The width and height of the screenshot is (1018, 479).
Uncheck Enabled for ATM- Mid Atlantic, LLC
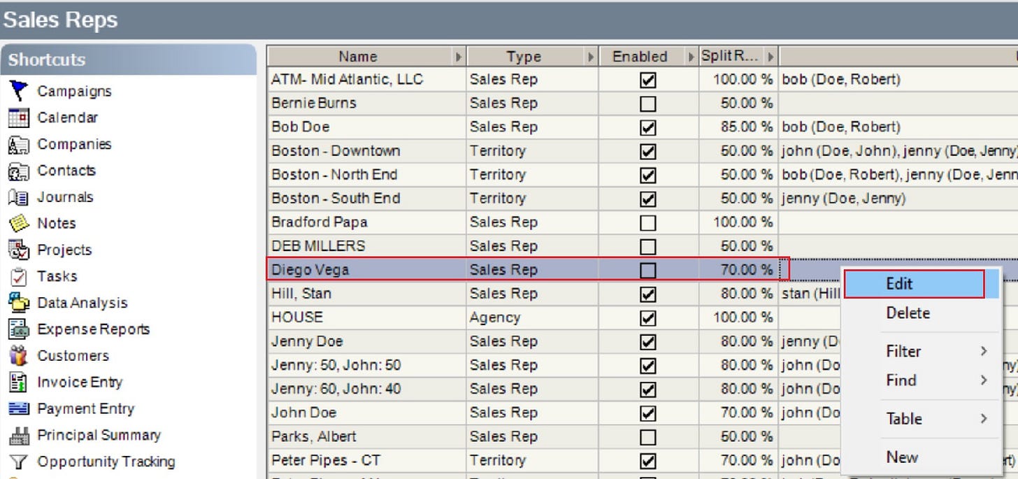pos(648,80)
